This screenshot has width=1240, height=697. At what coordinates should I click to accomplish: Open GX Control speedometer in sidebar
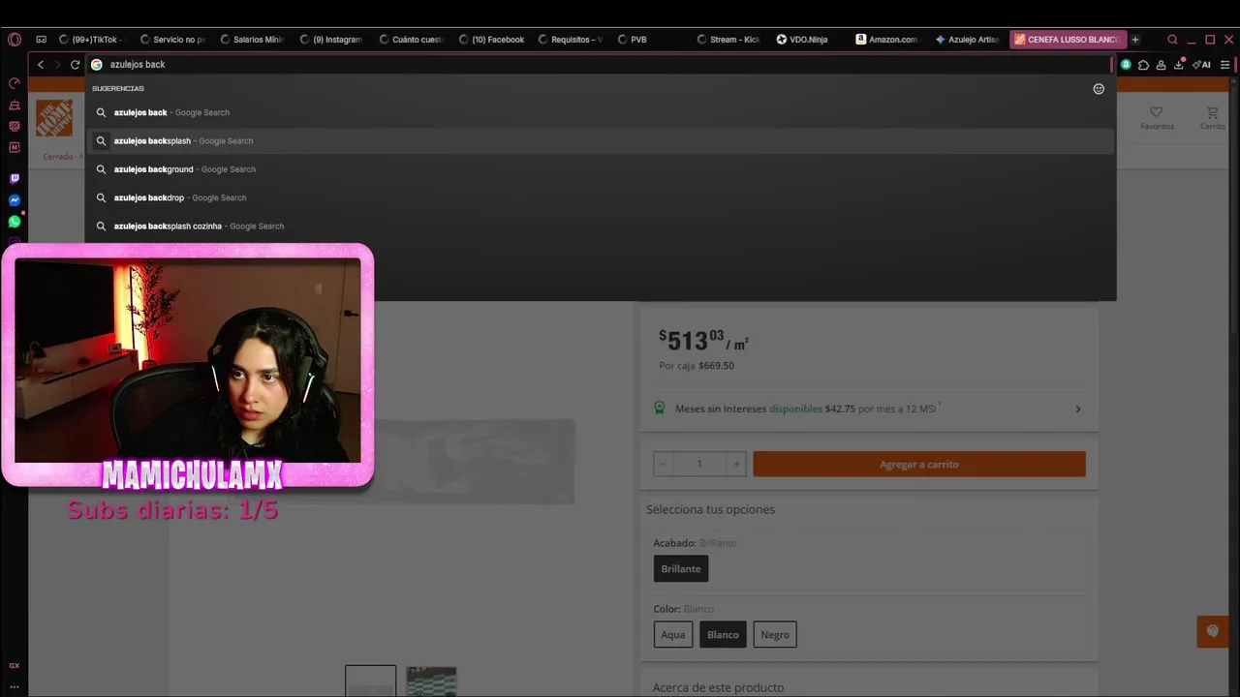(x=15, y=83)
